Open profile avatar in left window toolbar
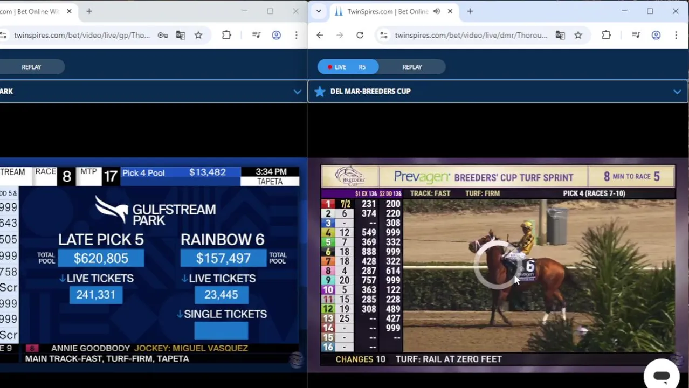The height and width of the screenshot is (388, 689). pyautogui.click(x=276, y=35)
